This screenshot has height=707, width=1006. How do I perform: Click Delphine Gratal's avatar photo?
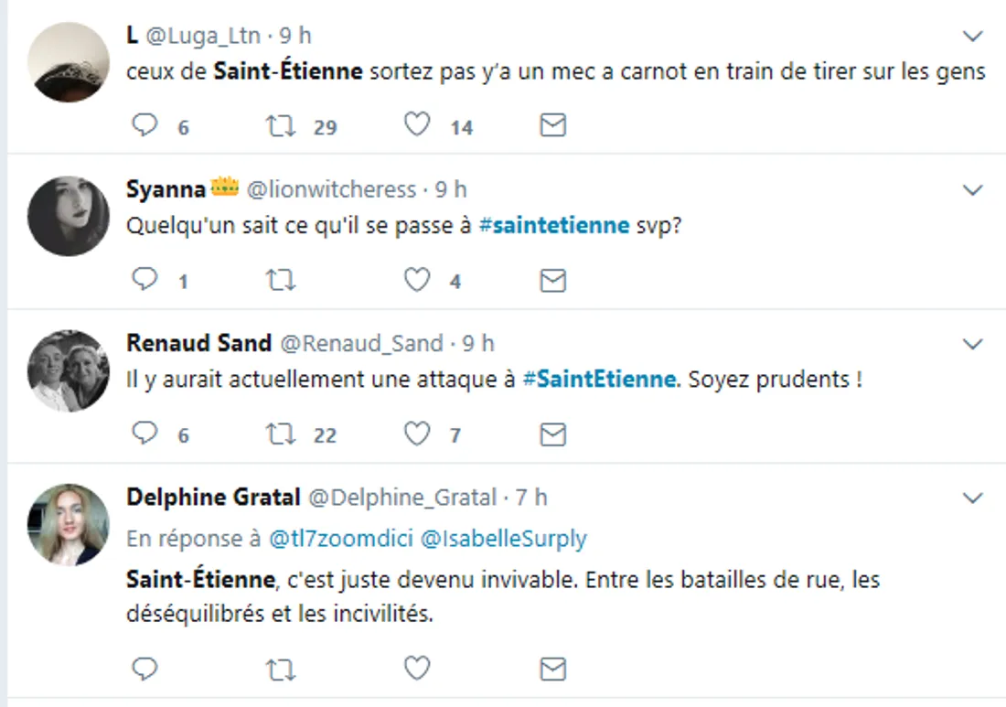click(69, 524)
